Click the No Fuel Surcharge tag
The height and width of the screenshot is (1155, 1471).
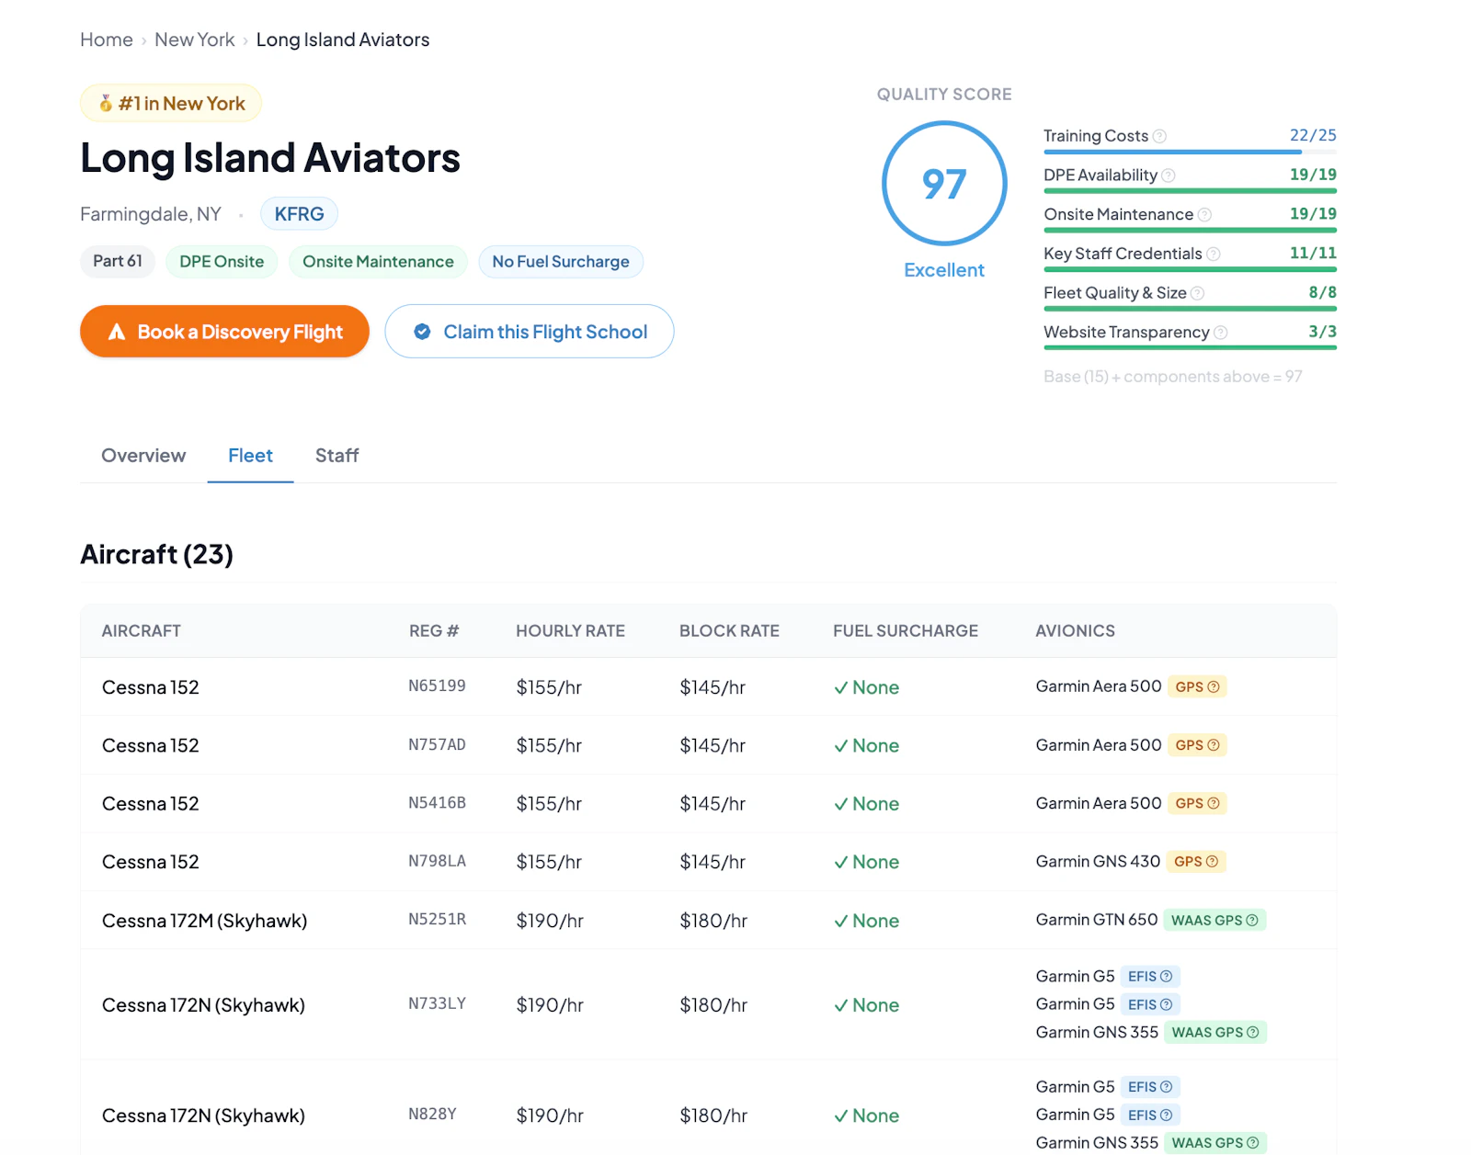[x=561, y=262]
